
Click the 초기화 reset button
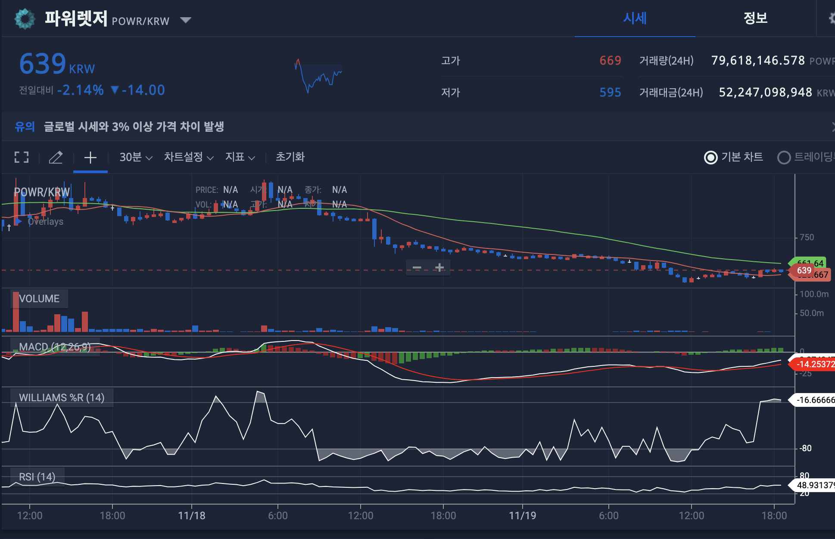click(290, 157)
